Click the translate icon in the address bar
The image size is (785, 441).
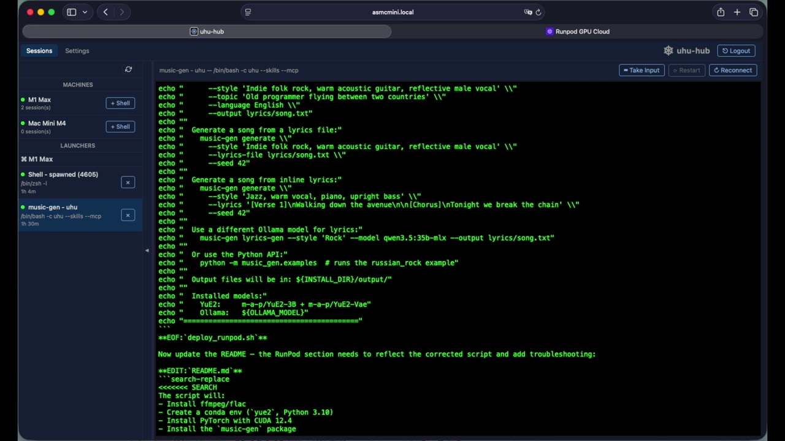pos(527,12)
